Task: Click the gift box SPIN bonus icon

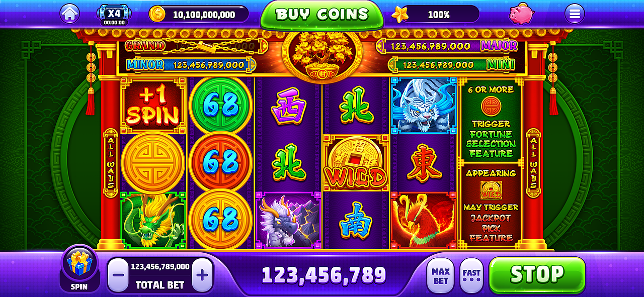Action: (79, 268)
